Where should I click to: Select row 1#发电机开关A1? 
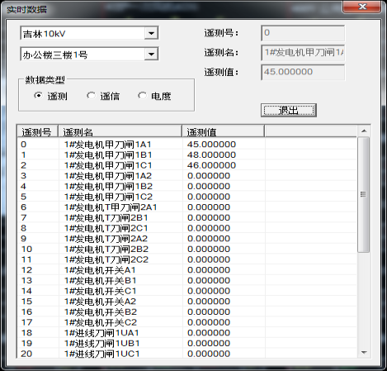click(187, 270)
